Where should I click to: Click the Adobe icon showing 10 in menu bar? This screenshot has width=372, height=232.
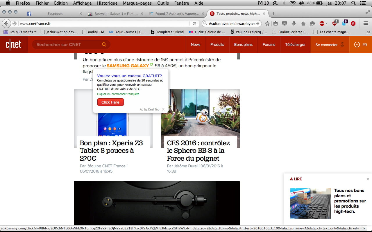click(x=264, y=3)
